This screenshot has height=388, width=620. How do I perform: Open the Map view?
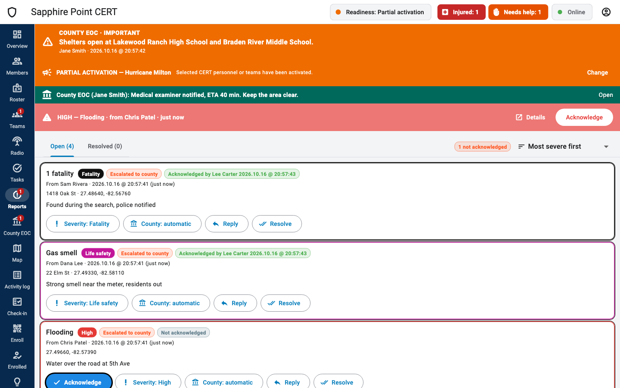pyautogui.click(x=17, y=253)
